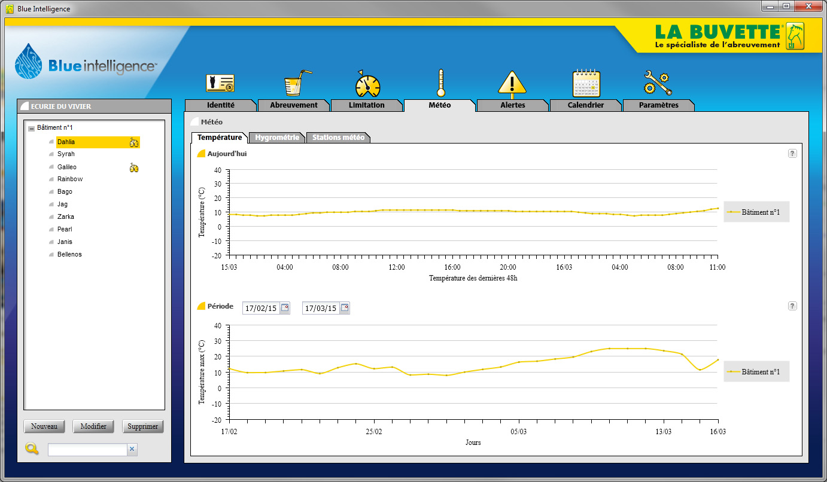827x482 pixels.
Task: Click the Abreuvement drink glass icon
Action: (x=297, y=83)
